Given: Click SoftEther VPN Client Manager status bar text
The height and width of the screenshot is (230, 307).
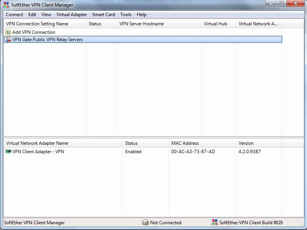Looking at the screenshot, I should (34, 223).
